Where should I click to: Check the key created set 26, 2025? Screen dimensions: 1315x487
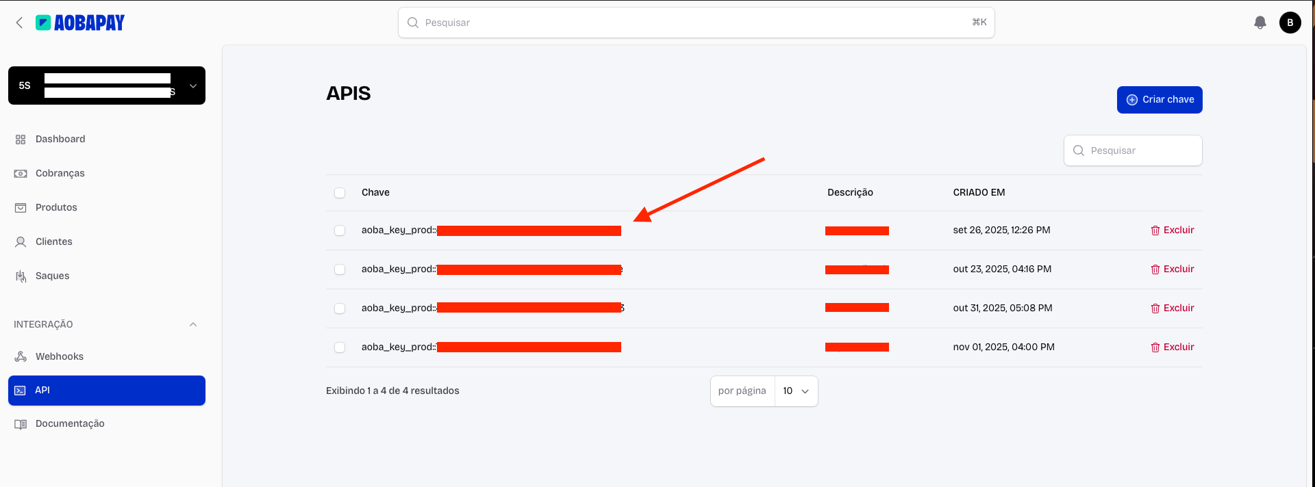point(340,231)
